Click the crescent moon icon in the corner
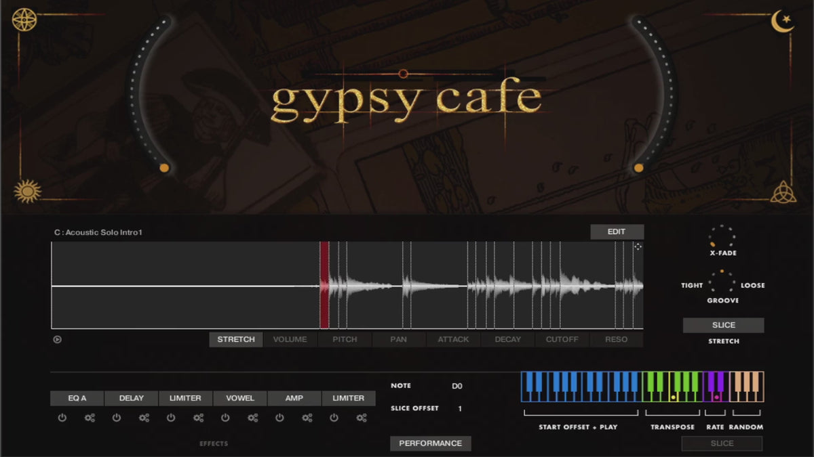The image size is (814, 457). (x=783, y=22)
